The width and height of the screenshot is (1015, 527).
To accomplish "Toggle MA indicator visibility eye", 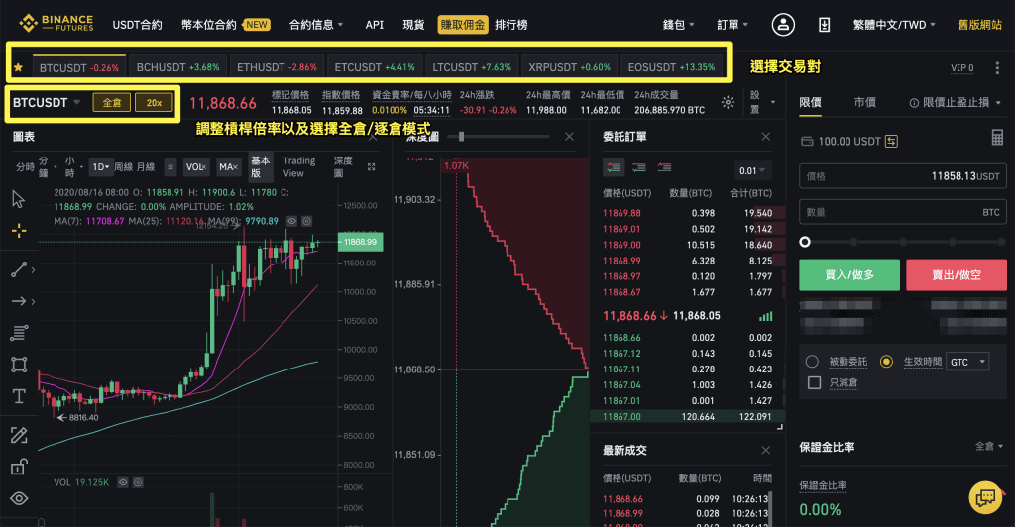I will pos(292,221).
